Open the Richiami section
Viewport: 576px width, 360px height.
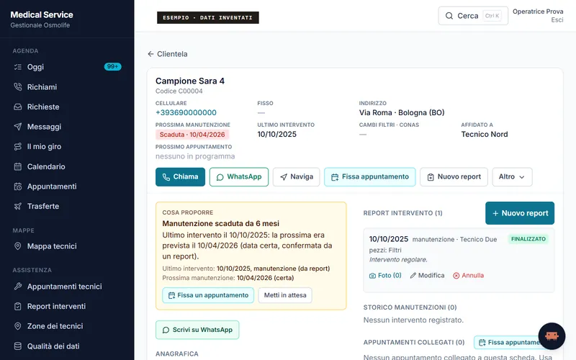[67, 87]
